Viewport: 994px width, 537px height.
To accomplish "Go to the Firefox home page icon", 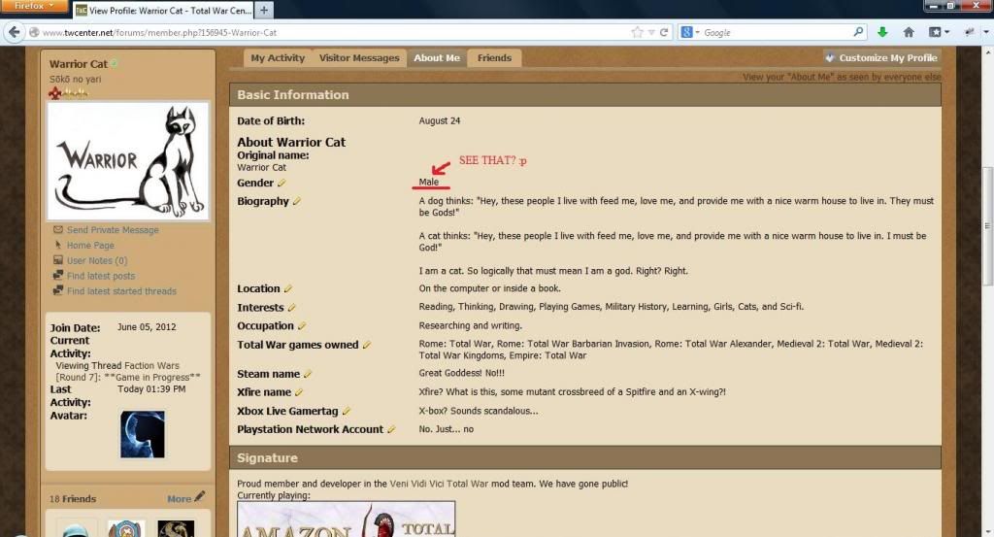I will point(909,32).
